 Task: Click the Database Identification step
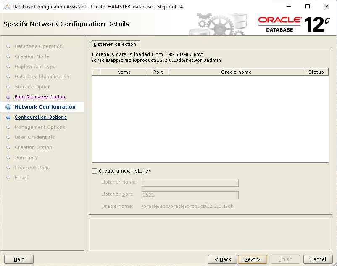pyautogui.click(x=42, y=77)
